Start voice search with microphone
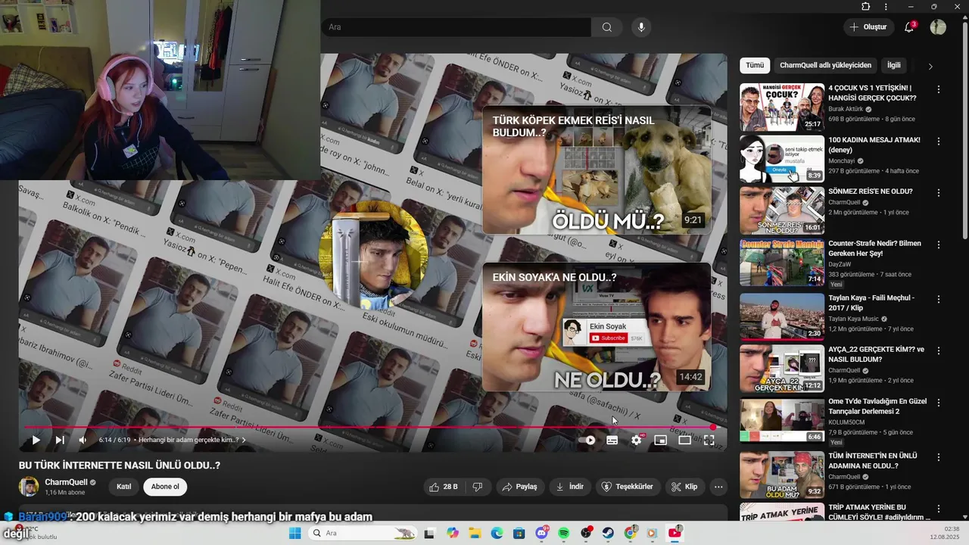Viewport: 969px width, 545px height. [x=641, y=27]
